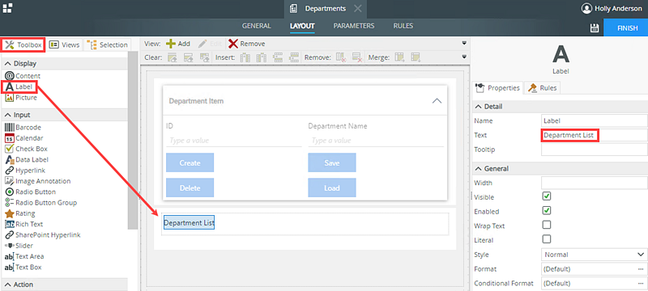Viewport: 648px width, 291px height.
Task: Uncheck the Visible checkbox
Action: pos(546,196)
